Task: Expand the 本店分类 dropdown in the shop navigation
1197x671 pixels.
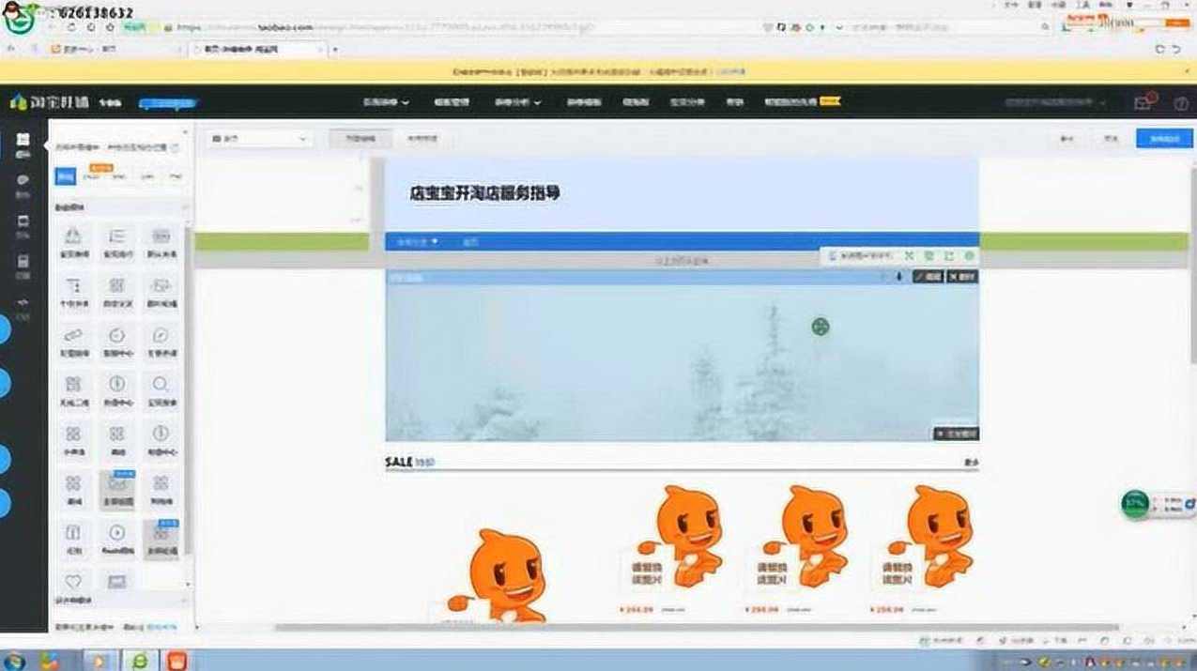Action: 418,242
